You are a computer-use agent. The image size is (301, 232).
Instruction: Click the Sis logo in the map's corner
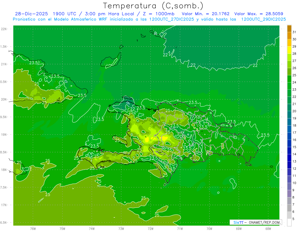click(x=238, y=222)
